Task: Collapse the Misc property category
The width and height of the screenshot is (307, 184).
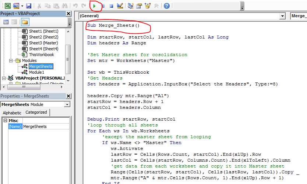Action: point(6,121)
